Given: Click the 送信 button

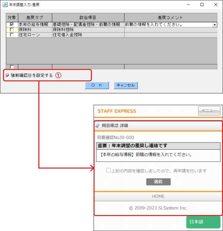Looking at the screenshot, I should [x=158, y=182].
